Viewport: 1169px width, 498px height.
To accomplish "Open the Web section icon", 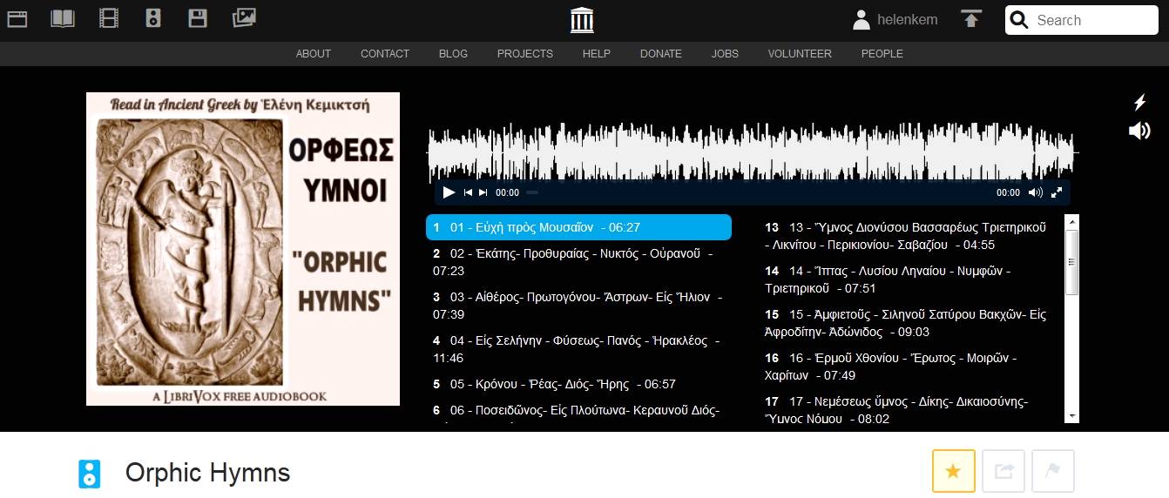I will coord(17,18).
